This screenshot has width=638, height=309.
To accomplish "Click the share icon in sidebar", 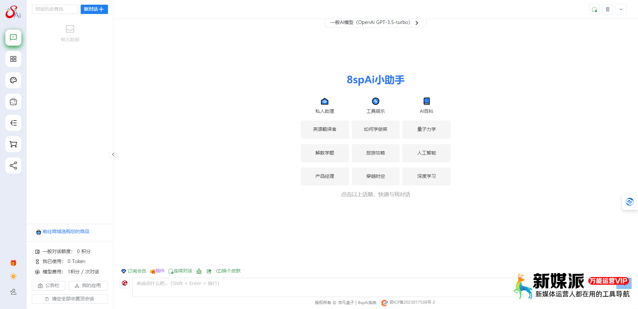I will click(13, 165).
